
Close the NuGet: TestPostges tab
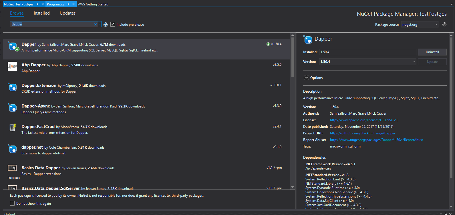pos(43,4)
